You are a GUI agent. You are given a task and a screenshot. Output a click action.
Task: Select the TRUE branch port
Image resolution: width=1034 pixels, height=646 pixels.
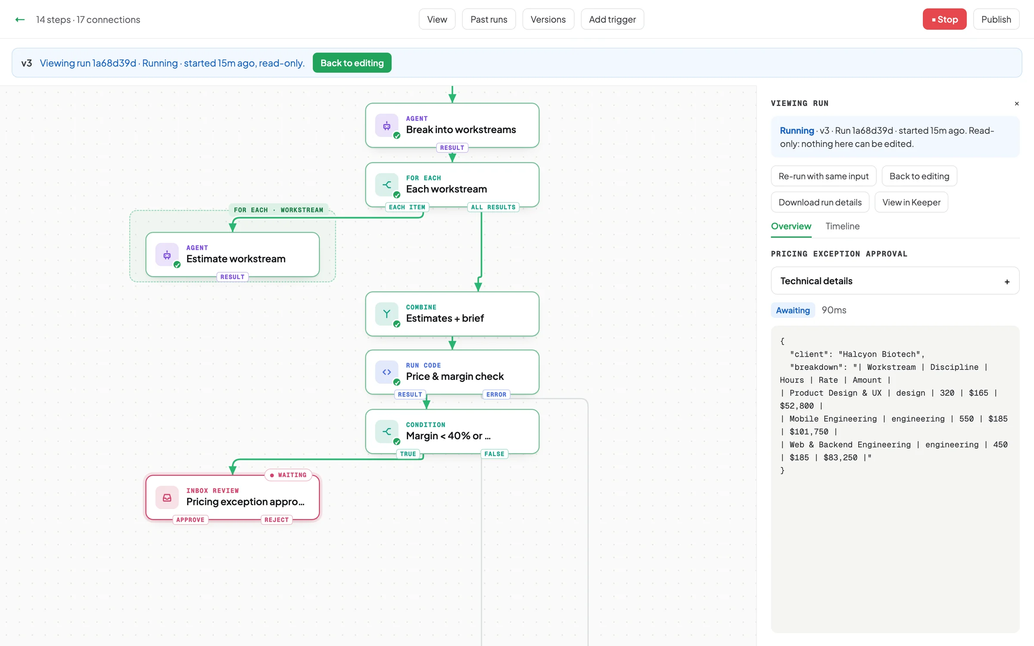[x=408, y=454]
